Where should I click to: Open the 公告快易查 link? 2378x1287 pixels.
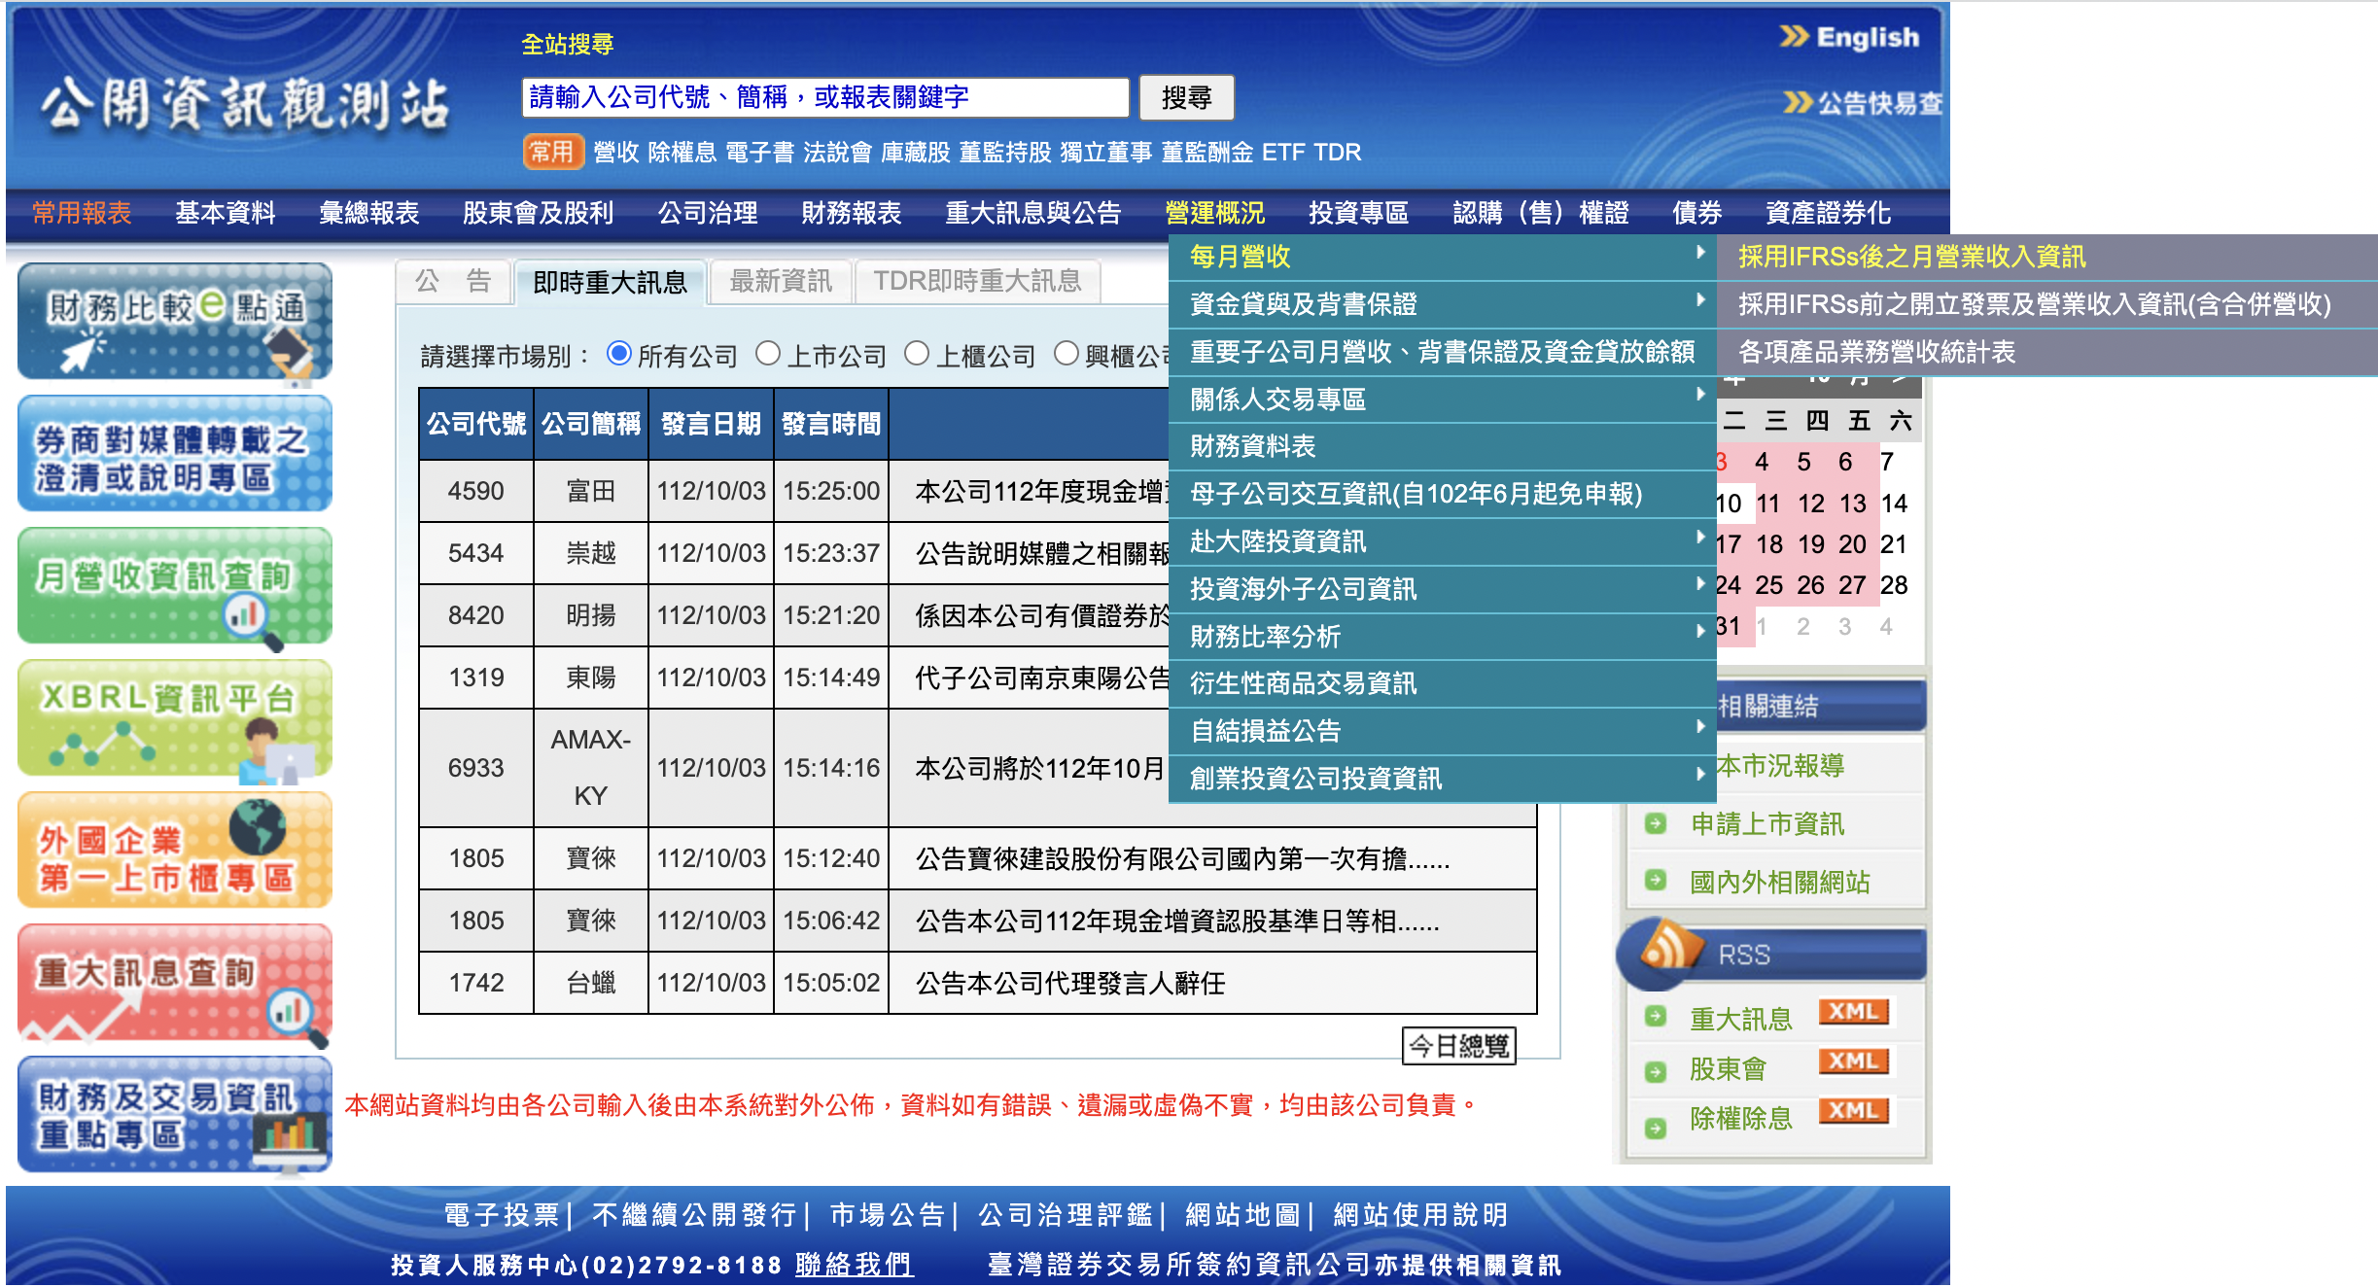(x=1863, y=103)
